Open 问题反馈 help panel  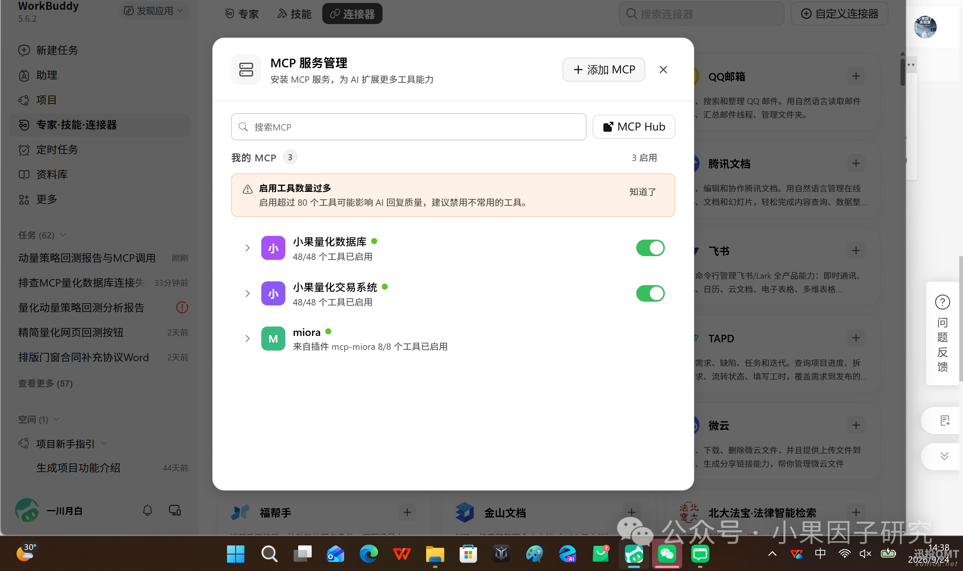[942, 333]
